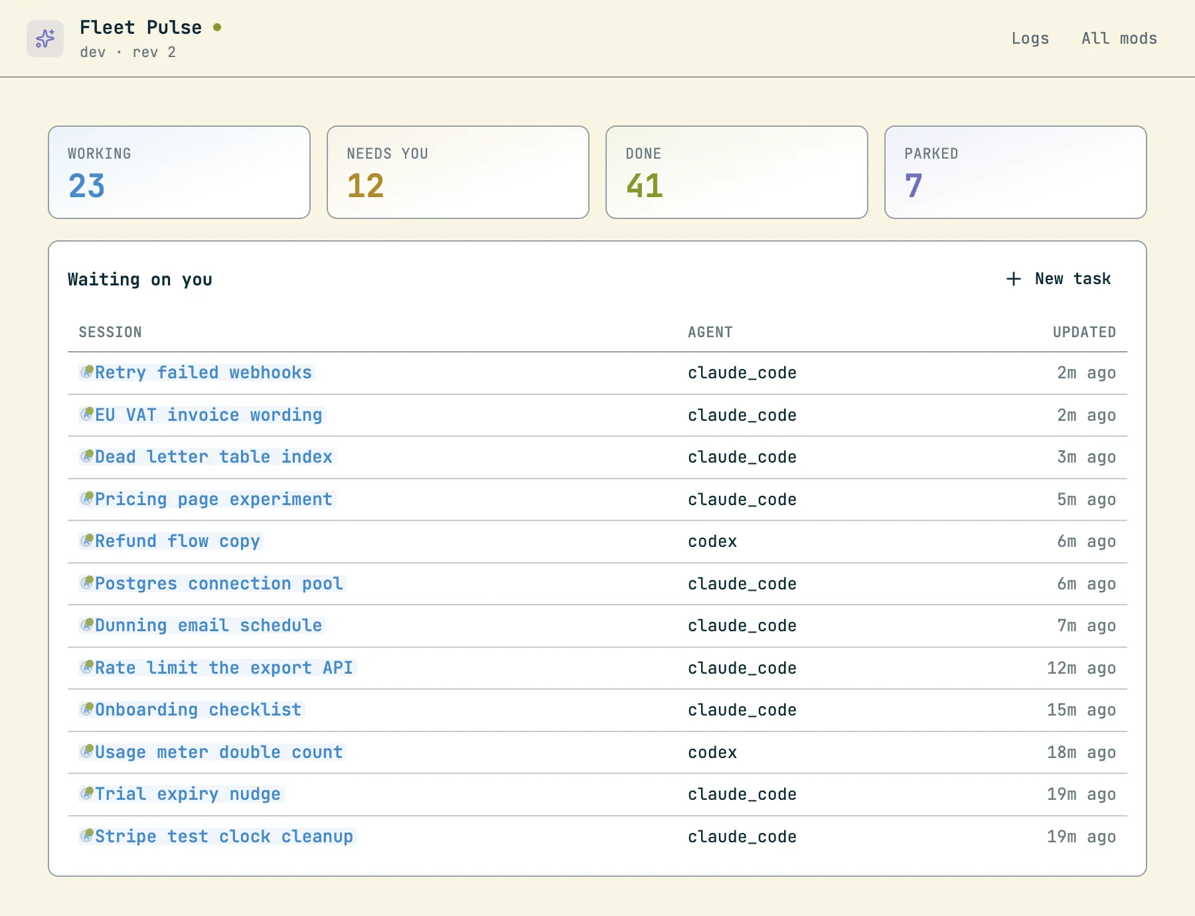Image resolution: width=1195 pixels, height=916 pixels.
Task: Click the AGENT column header
Action: coord(710,332)
